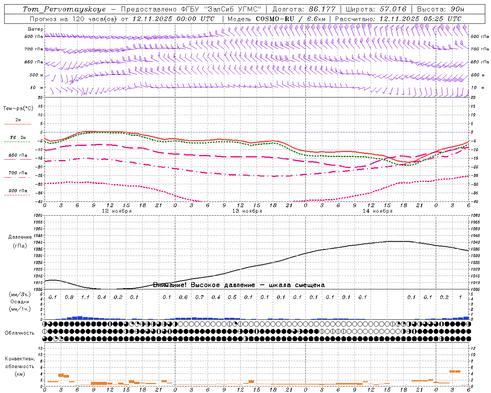Click the 12 ноября date label

click(117, 211)
